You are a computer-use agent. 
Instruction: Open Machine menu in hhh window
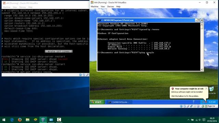pos(94,6)
